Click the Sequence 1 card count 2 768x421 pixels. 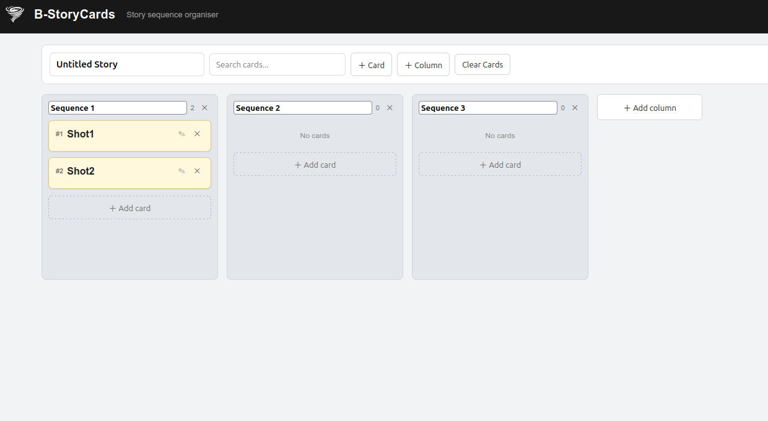(x=193, y=108)
